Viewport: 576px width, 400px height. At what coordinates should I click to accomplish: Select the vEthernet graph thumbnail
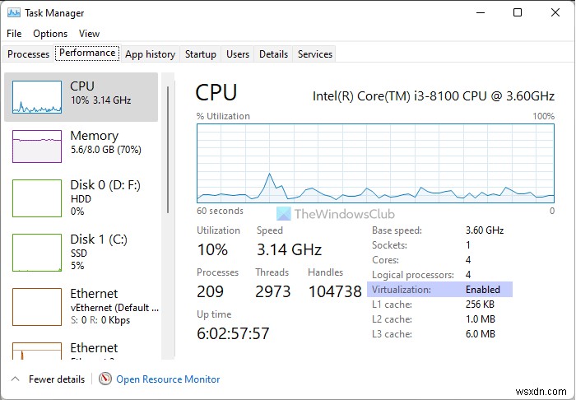point(36,306)
